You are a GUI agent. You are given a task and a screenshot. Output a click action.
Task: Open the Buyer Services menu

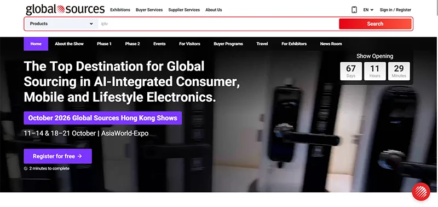point(149,10)
